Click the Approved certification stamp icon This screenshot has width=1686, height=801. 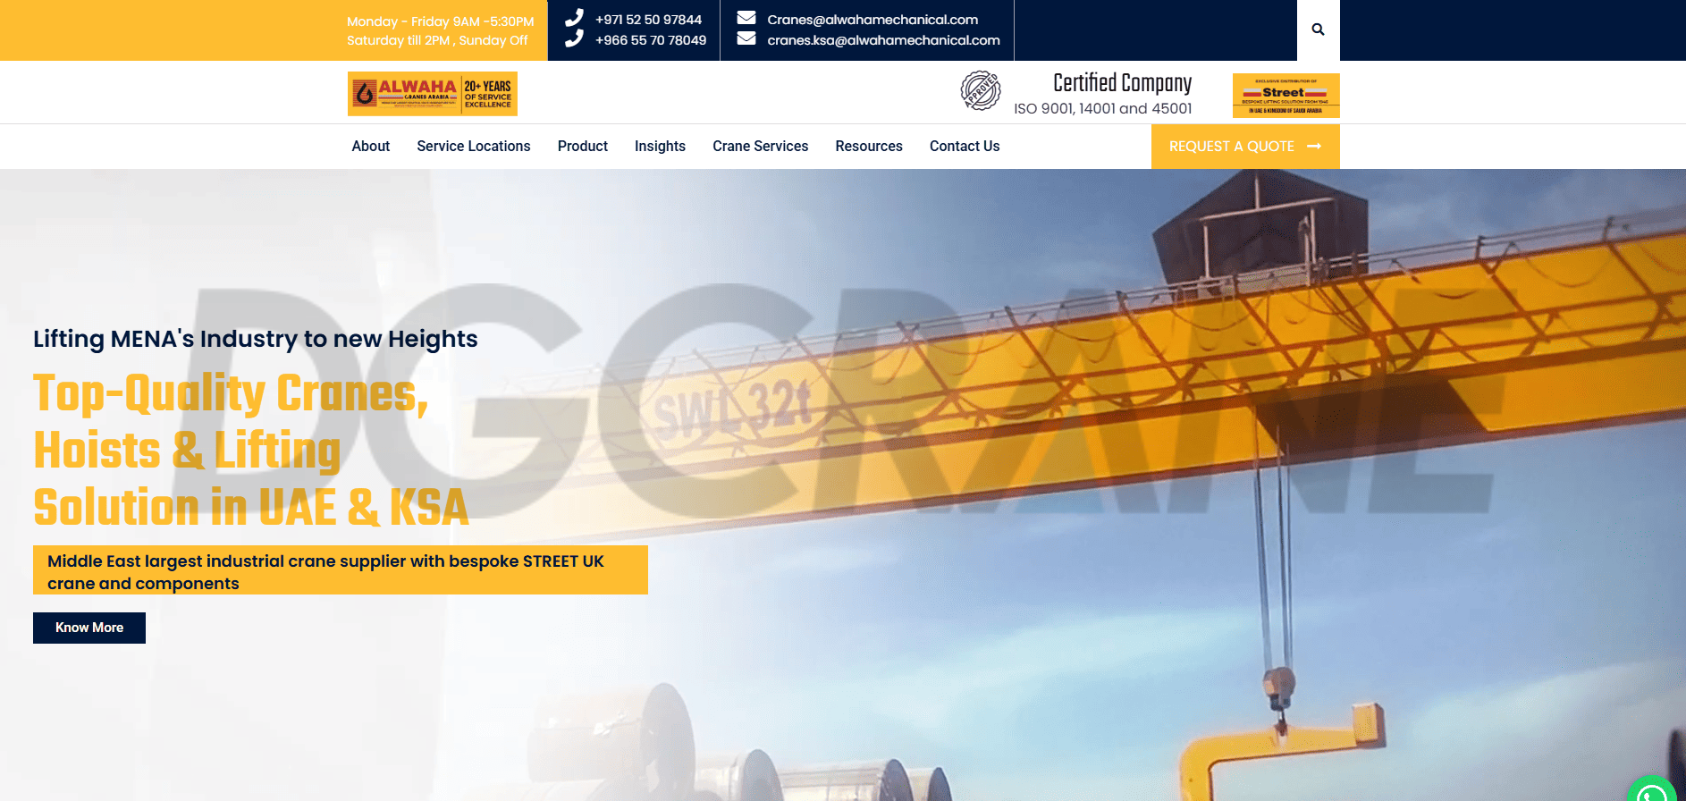pos(981,91)
